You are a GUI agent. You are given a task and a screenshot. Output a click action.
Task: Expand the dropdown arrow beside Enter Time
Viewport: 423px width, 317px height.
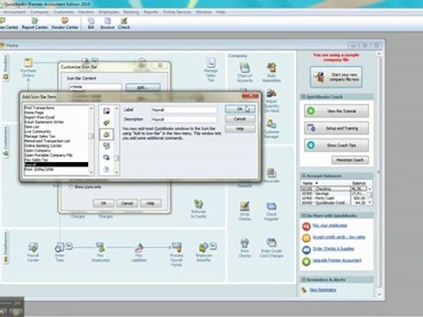pyautogui.click(x=69, y=247)
